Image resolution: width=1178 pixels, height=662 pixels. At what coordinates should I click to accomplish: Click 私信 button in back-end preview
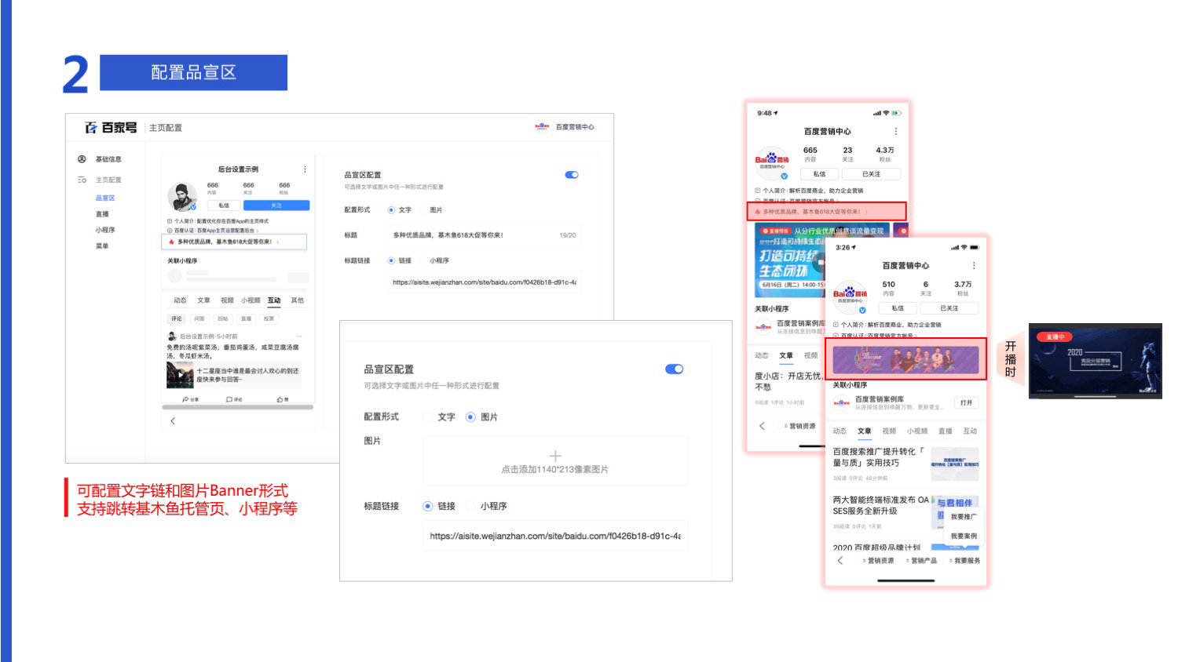[x=224, y=206]
